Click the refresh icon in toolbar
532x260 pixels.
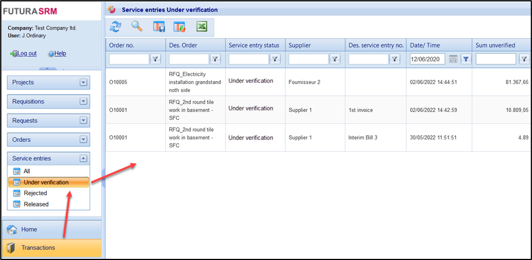pyautogui.click(x=115, y=26)
